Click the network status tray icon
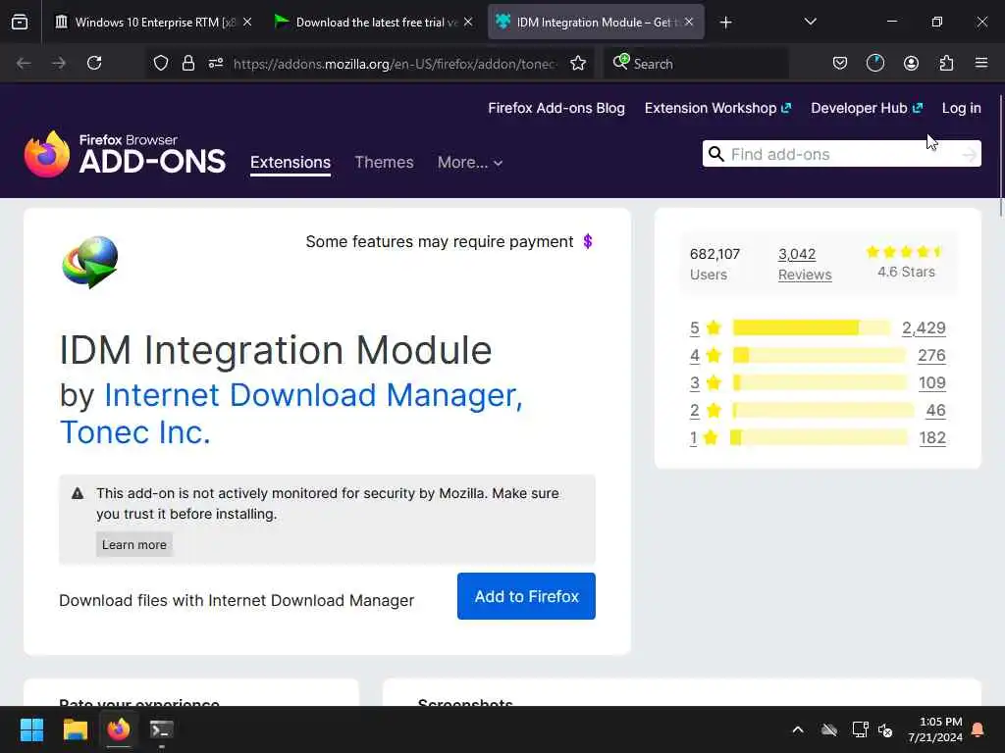The image size is (1005, 753). (x=860, y=729)
